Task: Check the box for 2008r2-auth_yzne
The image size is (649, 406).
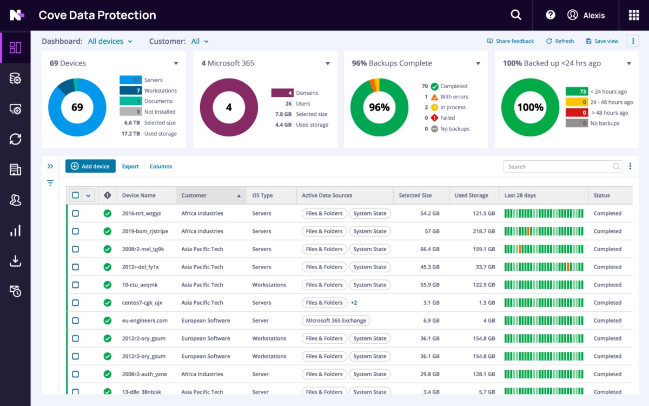Action: [x=75, y=374]
